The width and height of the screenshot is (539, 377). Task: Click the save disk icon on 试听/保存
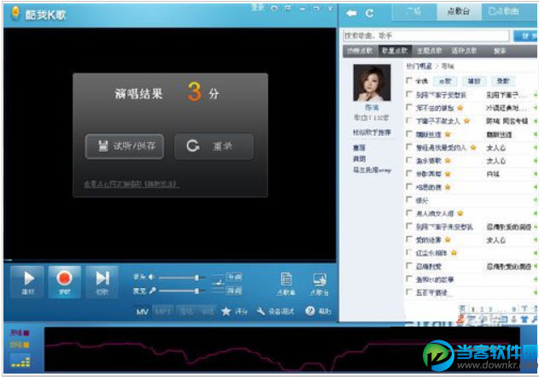tap(103, 146)
